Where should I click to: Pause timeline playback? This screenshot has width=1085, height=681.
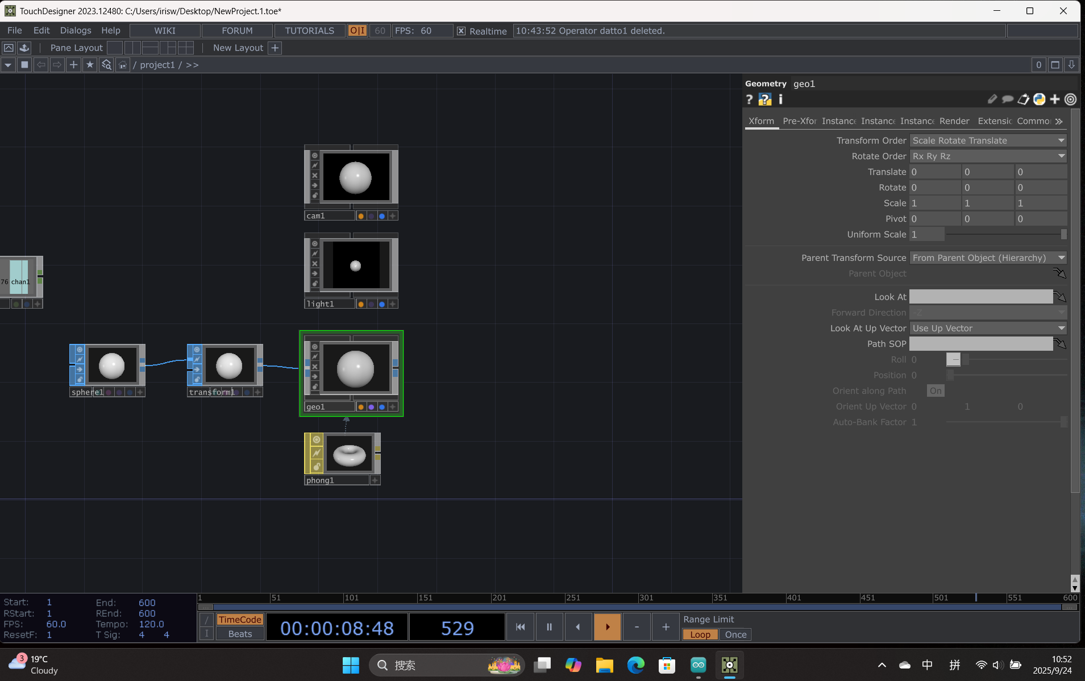pyautogui.click(x=549, y=626)
